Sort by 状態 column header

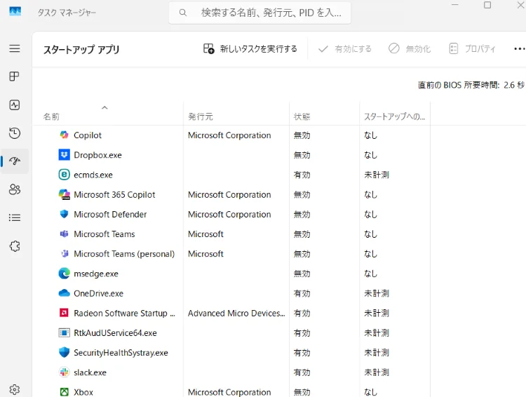[302, 116]
